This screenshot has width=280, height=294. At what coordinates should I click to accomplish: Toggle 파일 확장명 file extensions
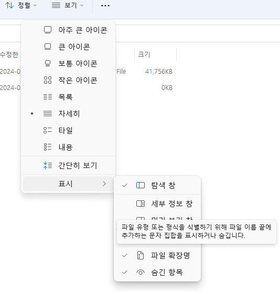157,255
